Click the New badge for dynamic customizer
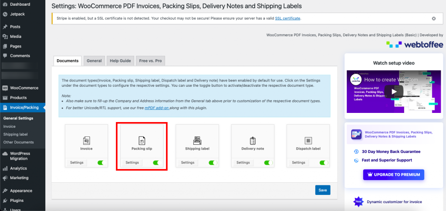This screenshot has height=211, width=446. (x=358, y=202)
